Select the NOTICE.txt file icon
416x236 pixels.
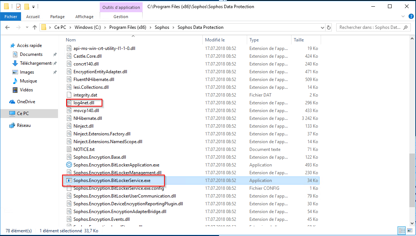tap(69, 149)
